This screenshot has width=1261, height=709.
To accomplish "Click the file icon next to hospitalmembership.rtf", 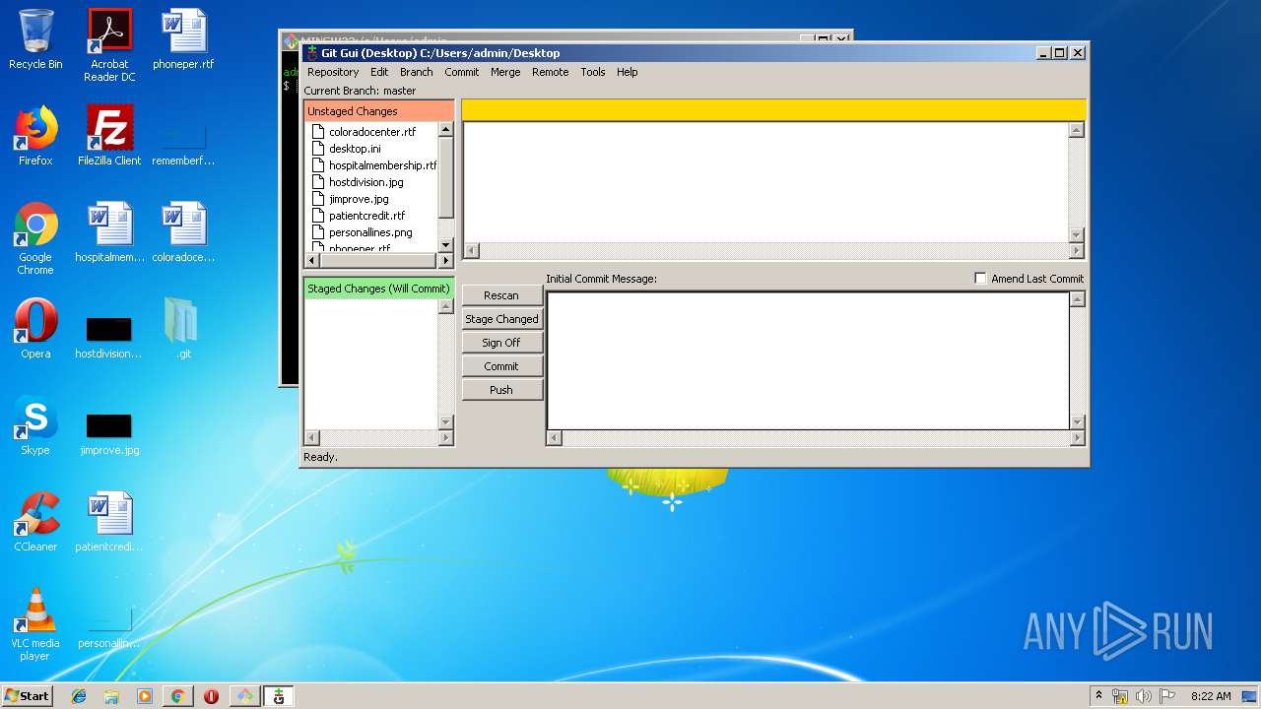I will pyautogui.click(x=318, y=164).
